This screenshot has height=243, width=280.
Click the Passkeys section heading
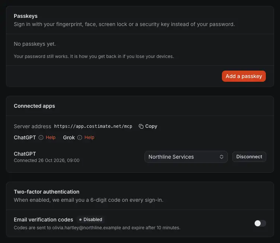pos(26,16)
